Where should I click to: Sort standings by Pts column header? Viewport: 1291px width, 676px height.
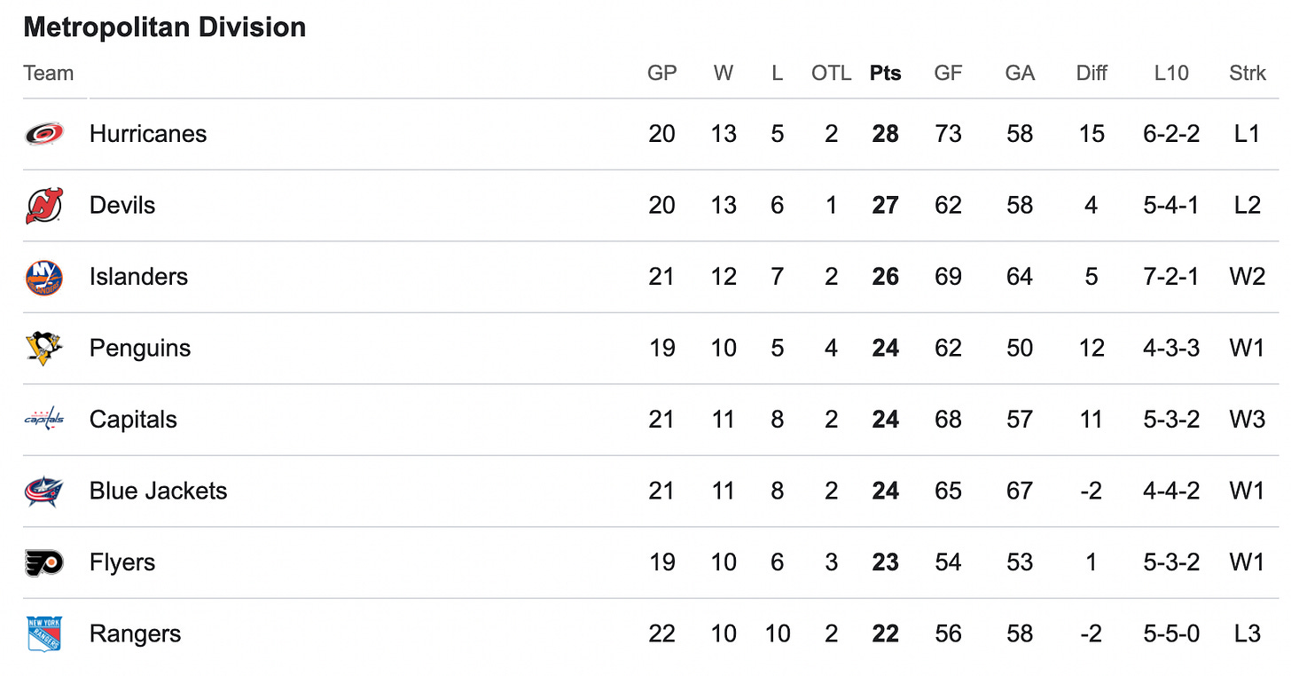pos(885,74)
